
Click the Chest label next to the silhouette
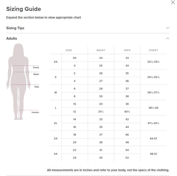[x=36, y=68]
